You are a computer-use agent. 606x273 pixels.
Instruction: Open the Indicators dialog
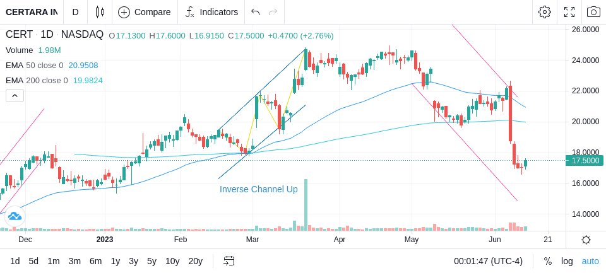211,12
